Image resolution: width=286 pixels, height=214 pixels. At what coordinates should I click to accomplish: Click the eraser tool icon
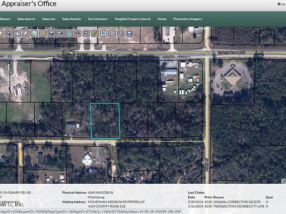pyautogui.click(x=26, y=34)
